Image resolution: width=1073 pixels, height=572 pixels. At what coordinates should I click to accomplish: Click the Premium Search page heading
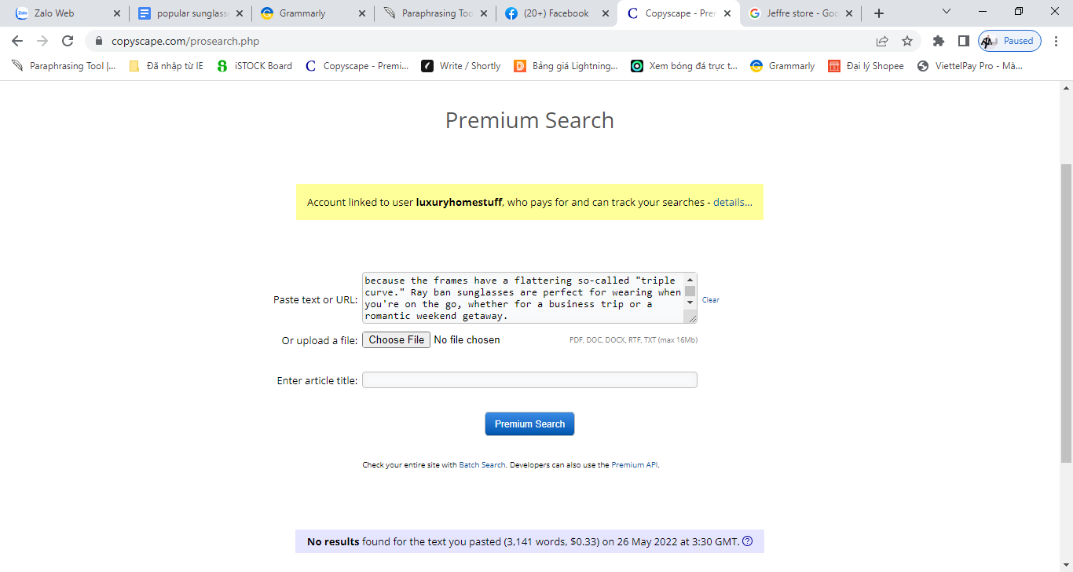[529, 120]
